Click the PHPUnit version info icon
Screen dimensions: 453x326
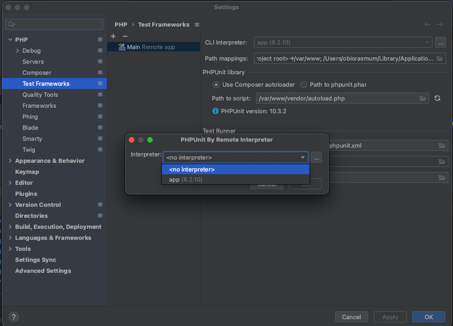pyautogui.click(x=215, y=111)
